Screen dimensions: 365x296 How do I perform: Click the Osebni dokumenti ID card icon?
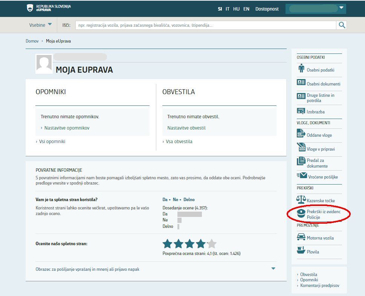point(301,82)
